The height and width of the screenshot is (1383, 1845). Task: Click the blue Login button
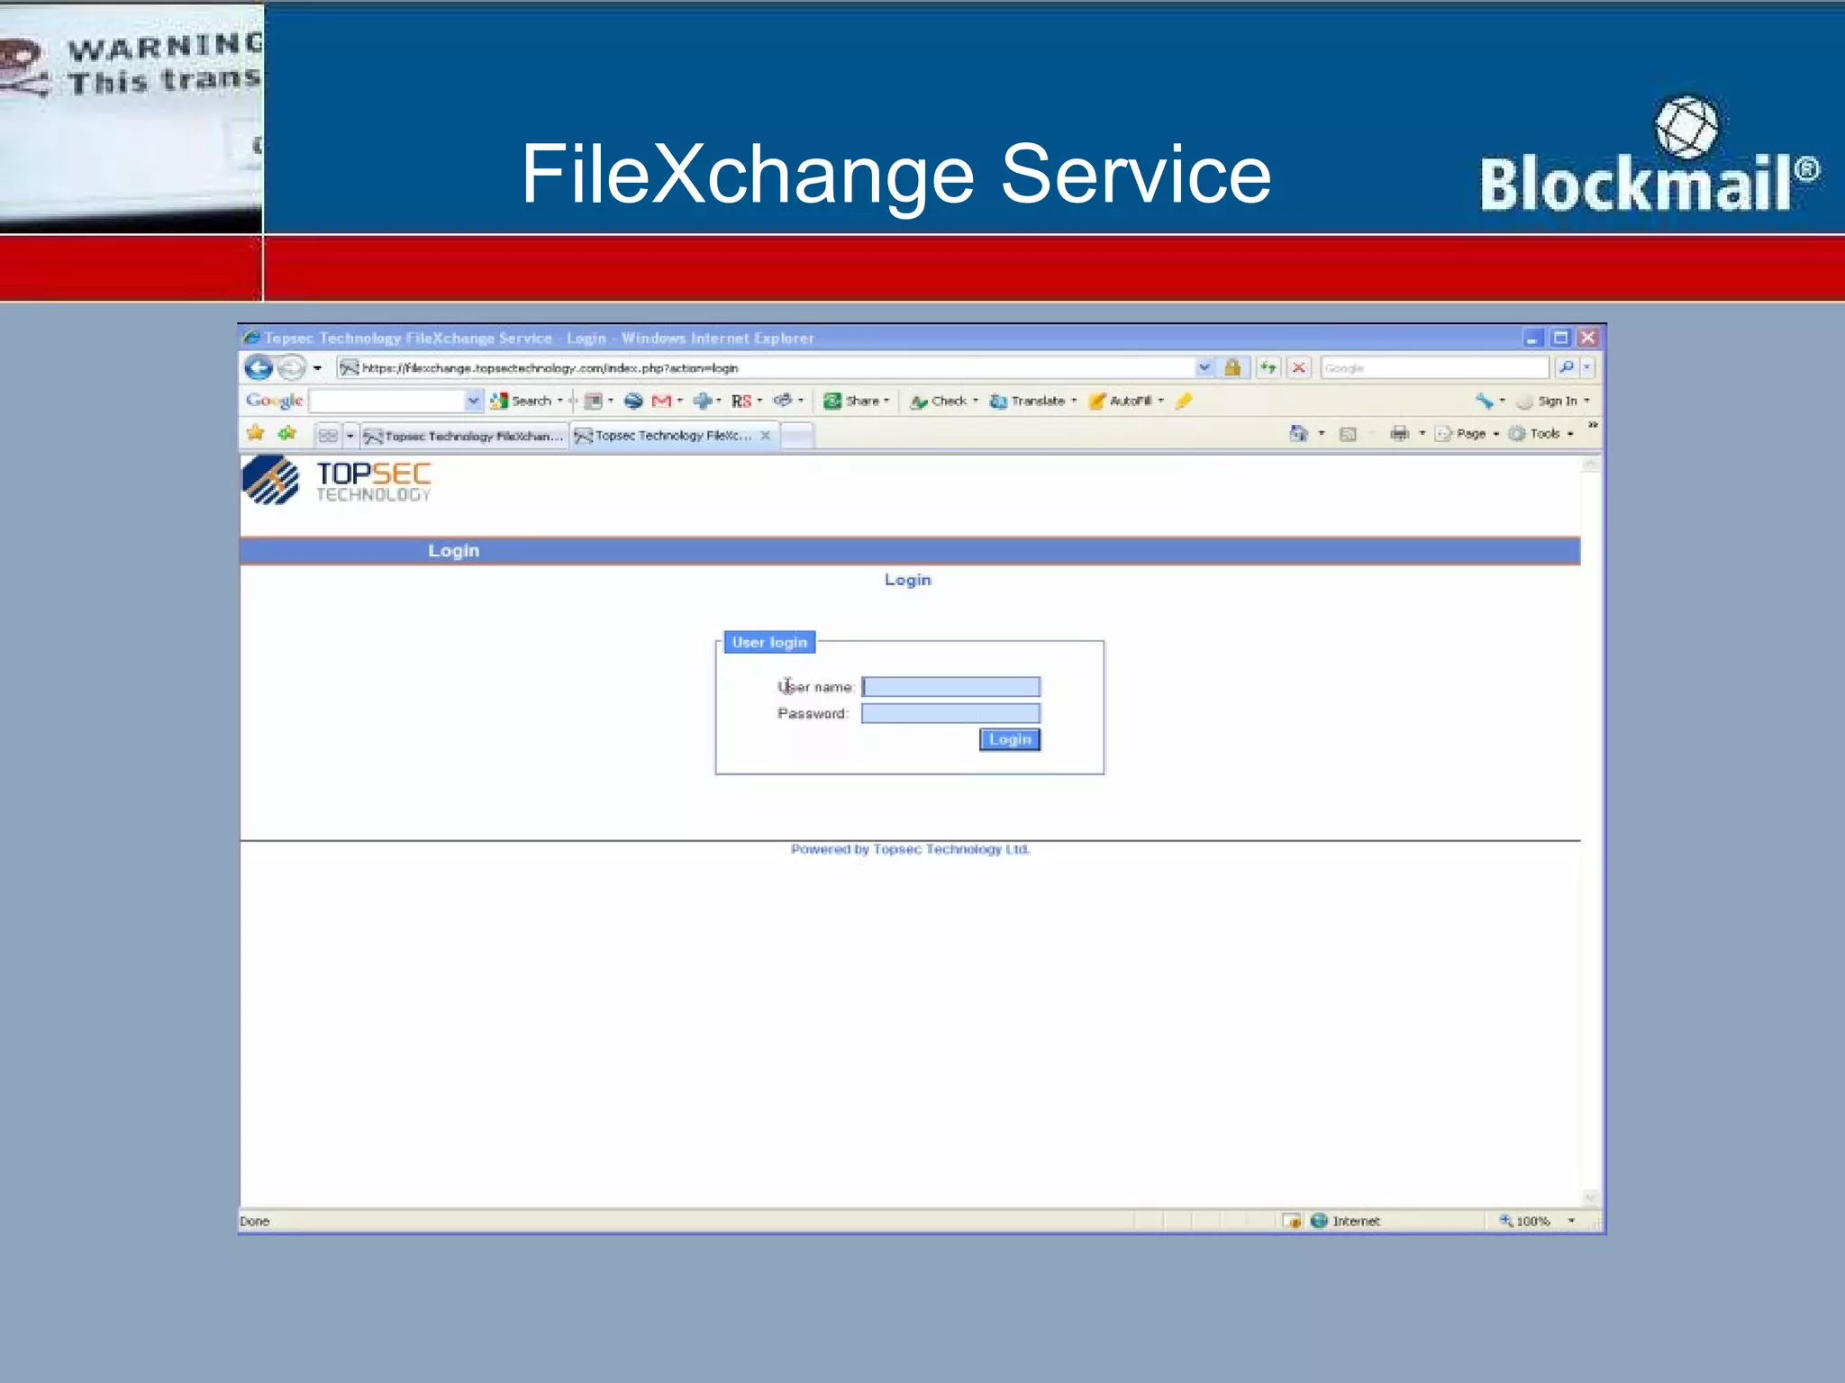point(1010,739)
